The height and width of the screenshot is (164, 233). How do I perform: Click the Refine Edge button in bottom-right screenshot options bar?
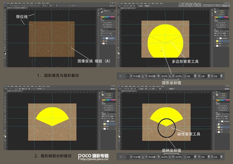pyautogui.click(x=171, y=89)
